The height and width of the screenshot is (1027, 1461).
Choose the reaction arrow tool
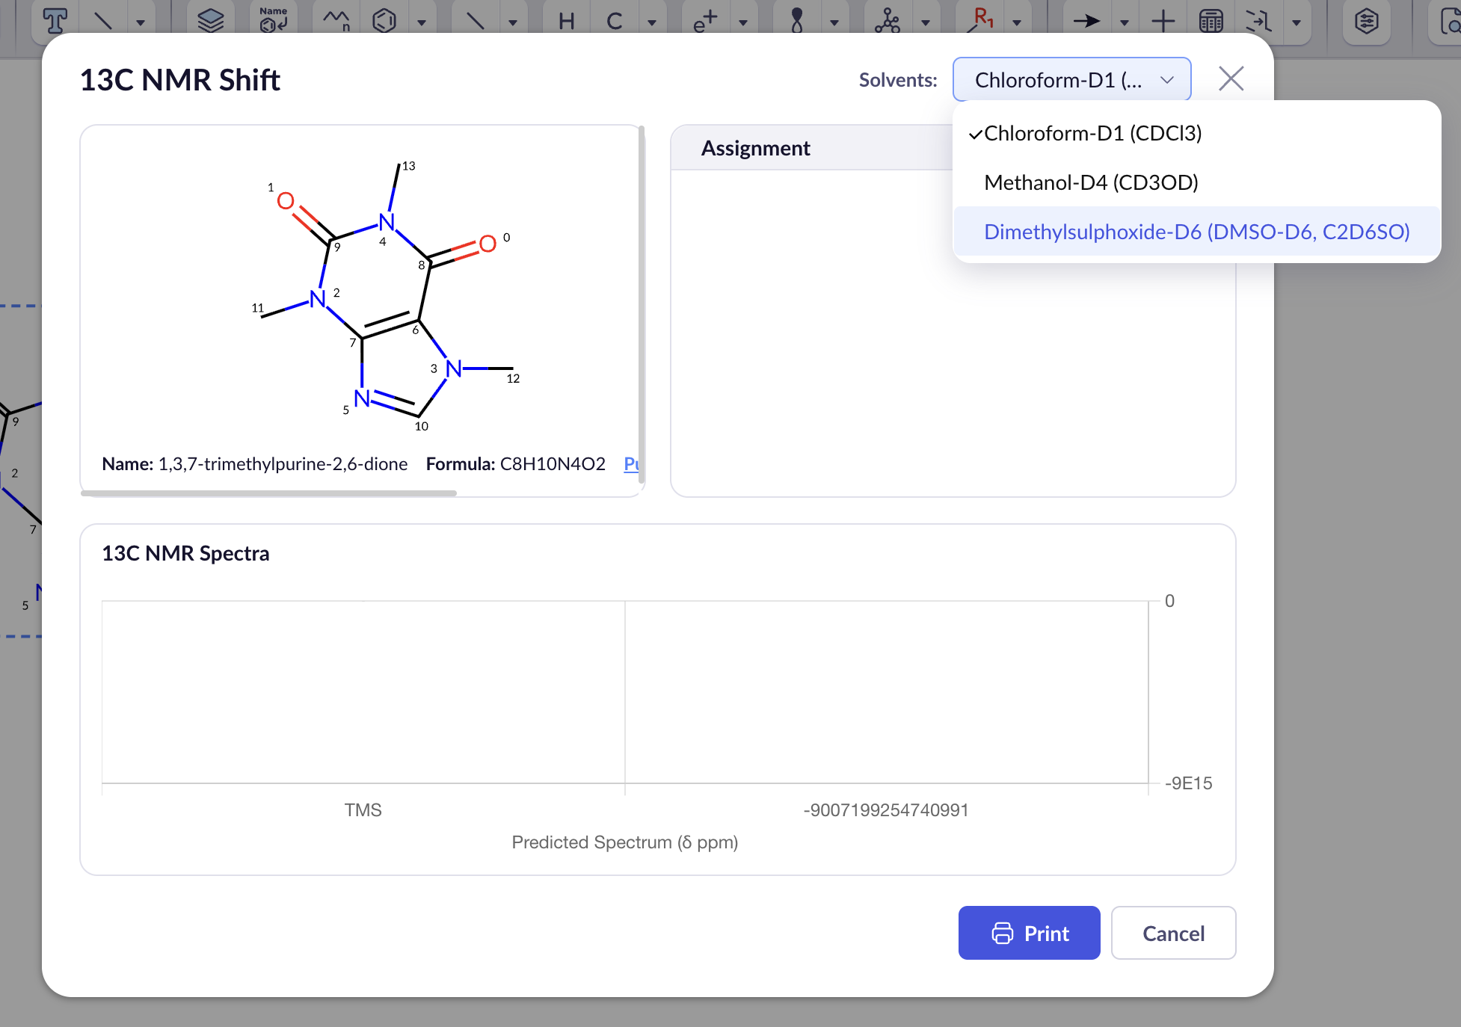(x=1086, y=21)
